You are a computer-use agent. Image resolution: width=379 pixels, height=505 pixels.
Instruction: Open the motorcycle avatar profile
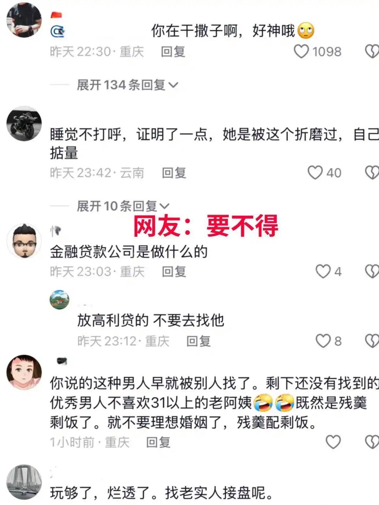pos(24,123)
